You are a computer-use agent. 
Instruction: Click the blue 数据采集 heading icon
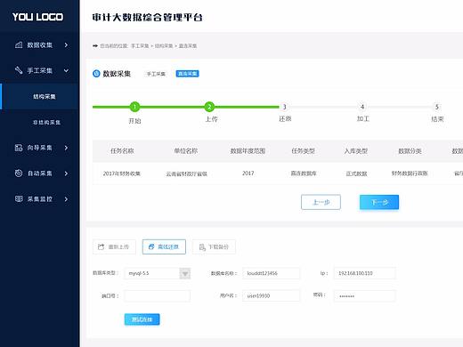(96, 74)
